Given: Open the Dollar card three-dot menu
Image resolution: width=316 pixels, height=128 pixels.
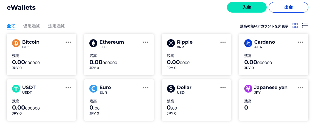Looking at the screenshot, I should pos(223,88).
